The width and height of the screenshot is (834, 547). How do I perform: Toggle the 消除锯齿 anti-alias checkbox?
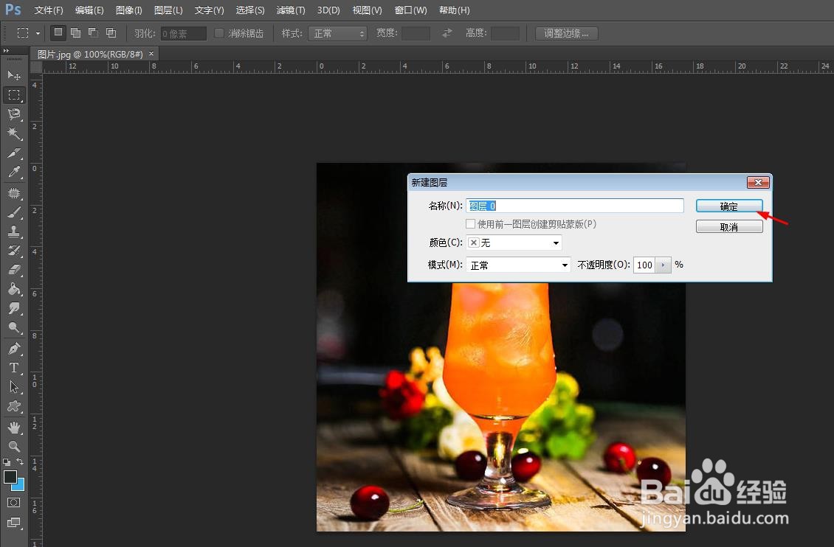218,33
